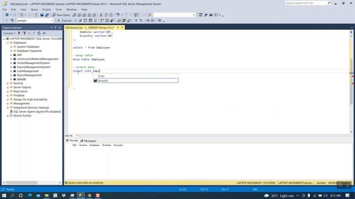Click the taskbar search magnifier icon
This screenshot has width=355, height=199.
(x=12, y=195)
